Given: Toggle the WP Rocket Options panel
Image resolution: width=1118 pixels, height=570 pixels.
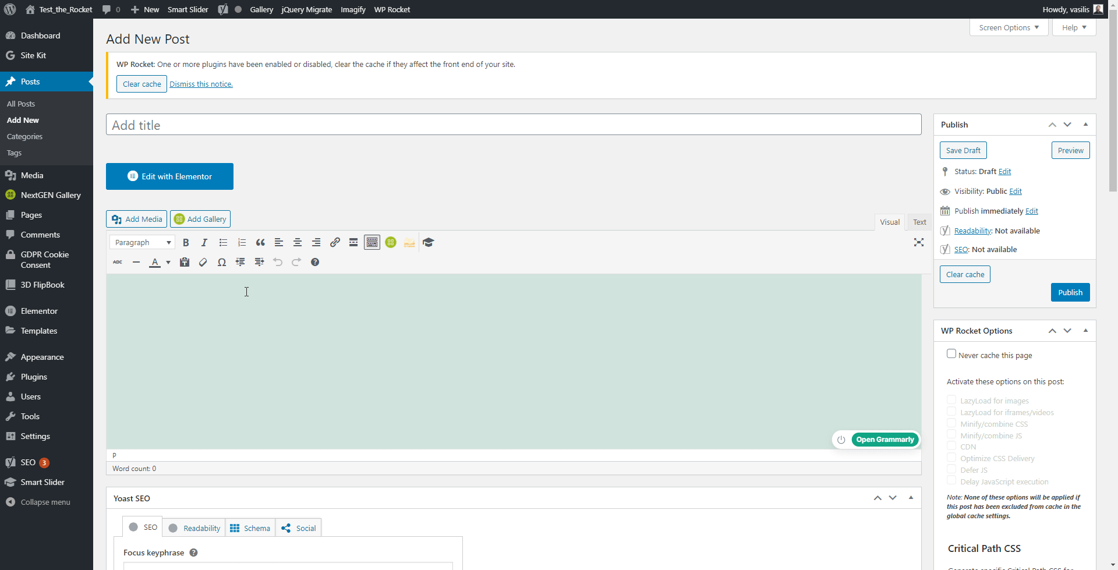Looking at the screenshot, I should [1085, 331].
